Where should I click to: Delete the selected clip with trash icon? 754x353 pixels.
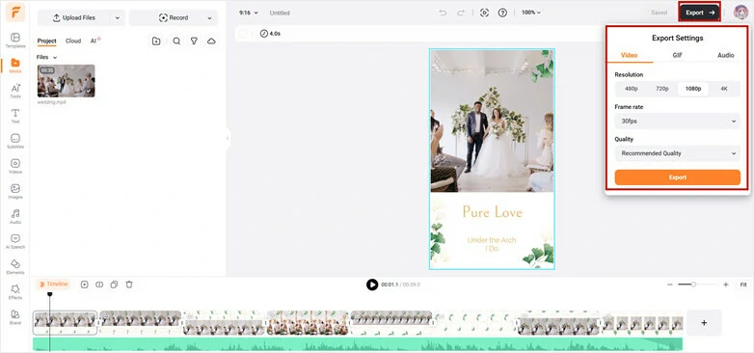coord(129,285)
